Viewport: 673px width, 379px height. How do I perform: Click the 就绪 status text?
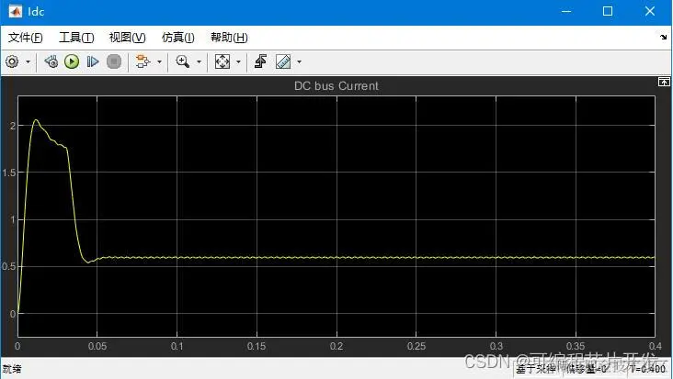click(12, 369)
